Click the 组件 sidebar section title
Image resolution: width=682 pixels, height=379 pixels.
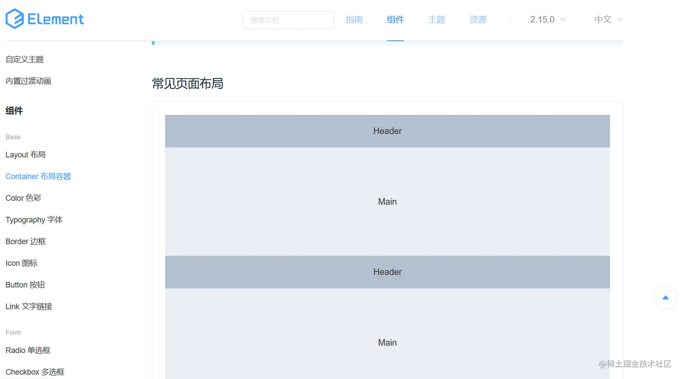click(x=14, y=111)
